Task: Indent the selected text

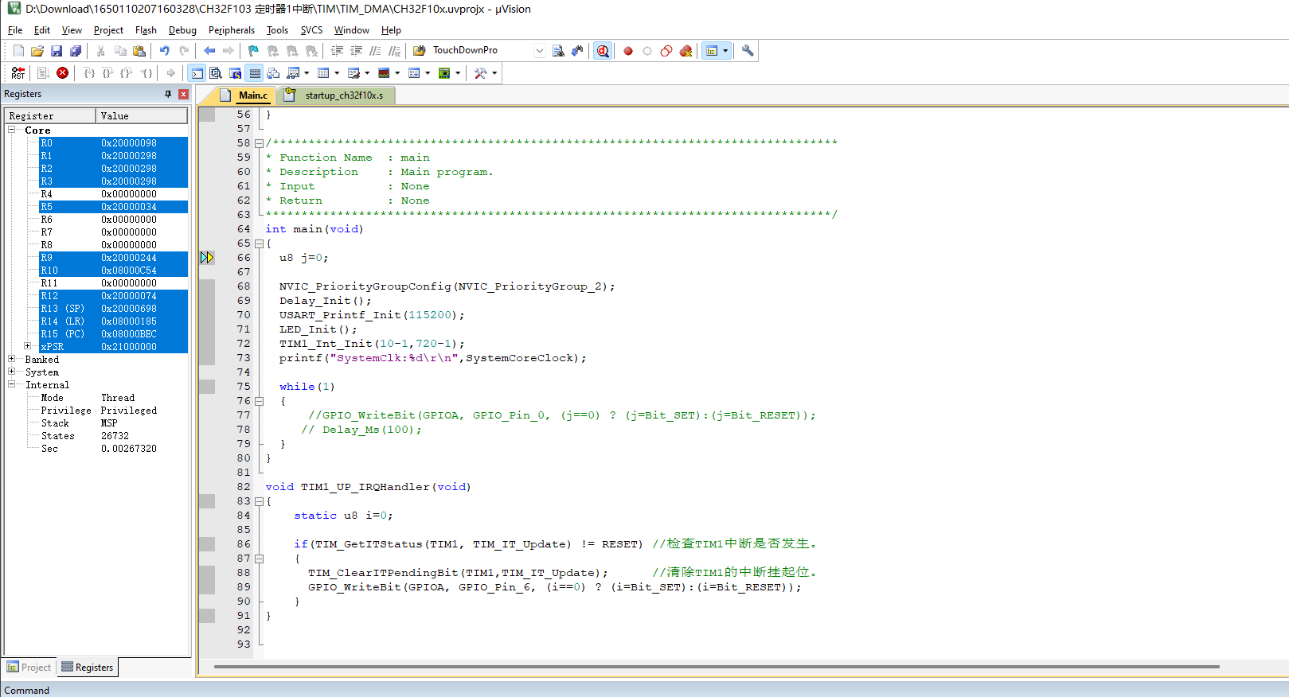Action: (x=337, y=51)
